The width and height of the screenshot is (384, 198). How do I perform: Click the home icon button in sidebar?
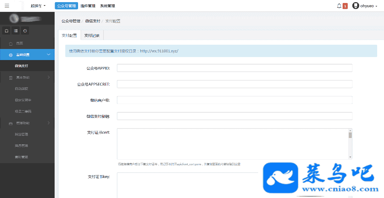tap(6, 31)
